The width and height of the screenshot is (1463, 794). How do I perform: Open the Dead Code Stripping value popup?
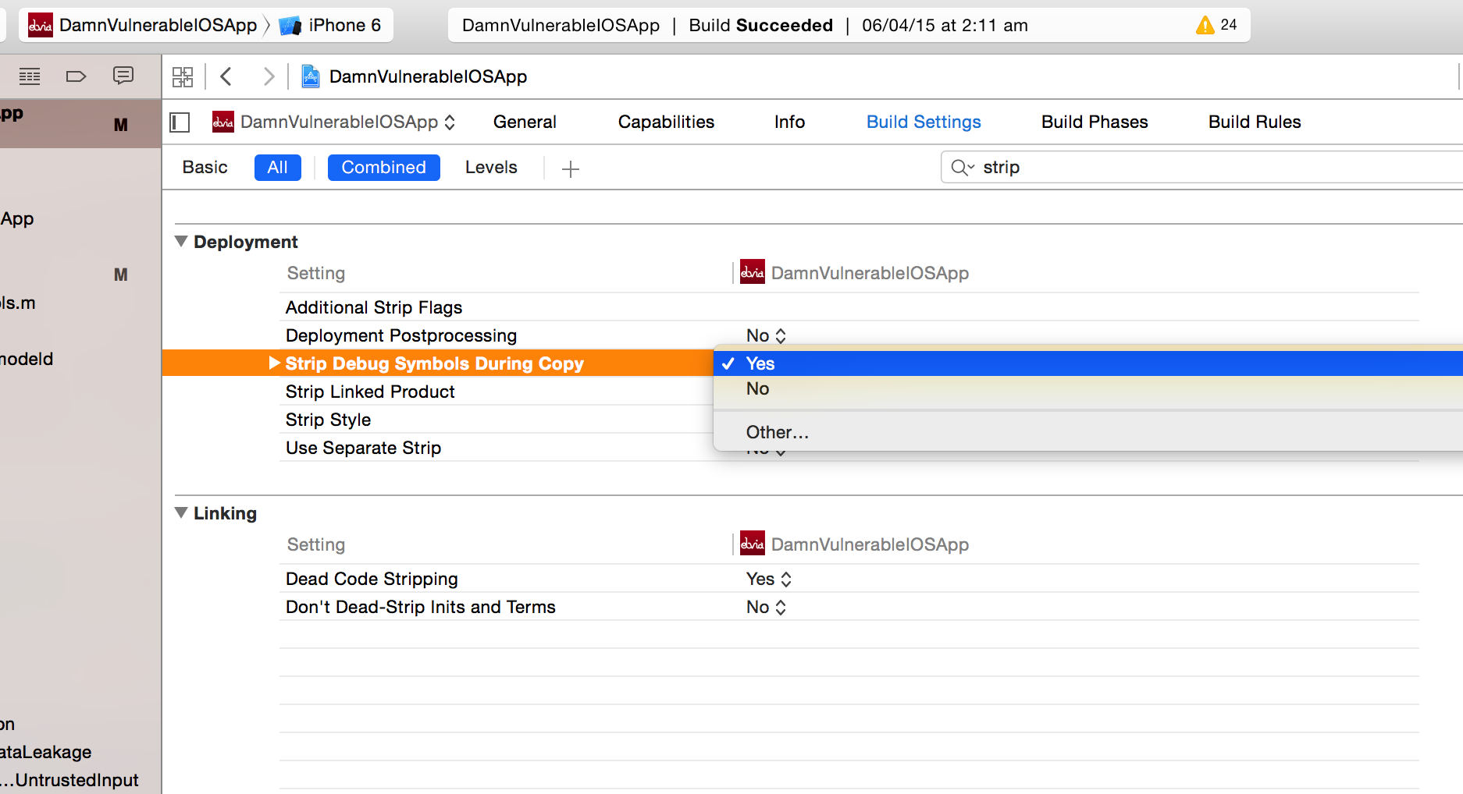[x=769, y=579]
